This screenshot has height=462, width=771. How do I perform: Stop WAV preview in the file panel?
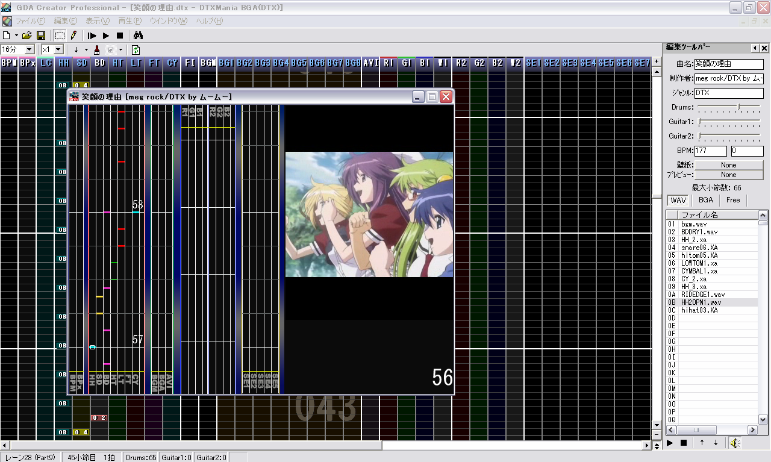point(684,443)
